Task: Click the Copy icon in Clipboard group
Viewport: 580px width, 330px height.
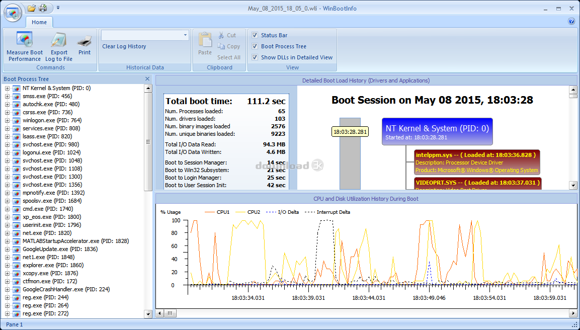Action: [221, 46]
